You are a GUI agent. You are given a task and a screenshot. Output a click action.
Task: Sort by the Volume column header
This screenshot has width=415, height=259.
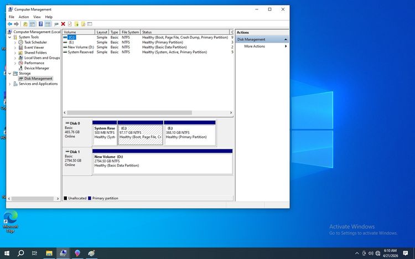(x=79, y=32)
